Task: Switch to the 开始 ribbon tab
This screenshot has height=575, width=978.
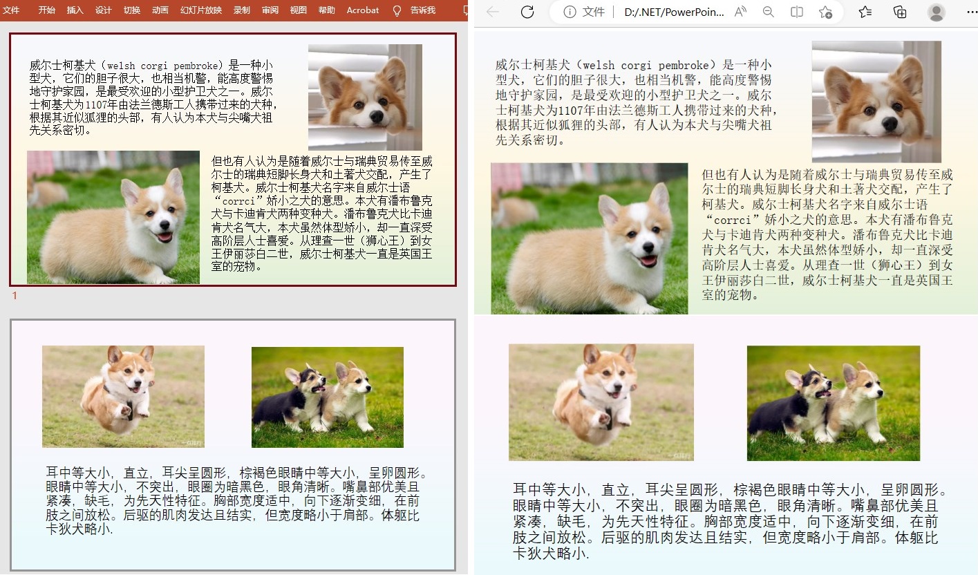Action: coord(46,10)
